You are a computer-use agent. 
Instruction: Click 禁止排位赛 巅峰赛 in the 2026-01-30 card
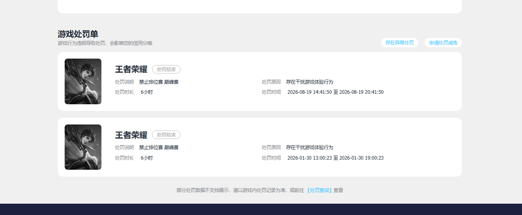pyautogui.click(x=159, y=148)
